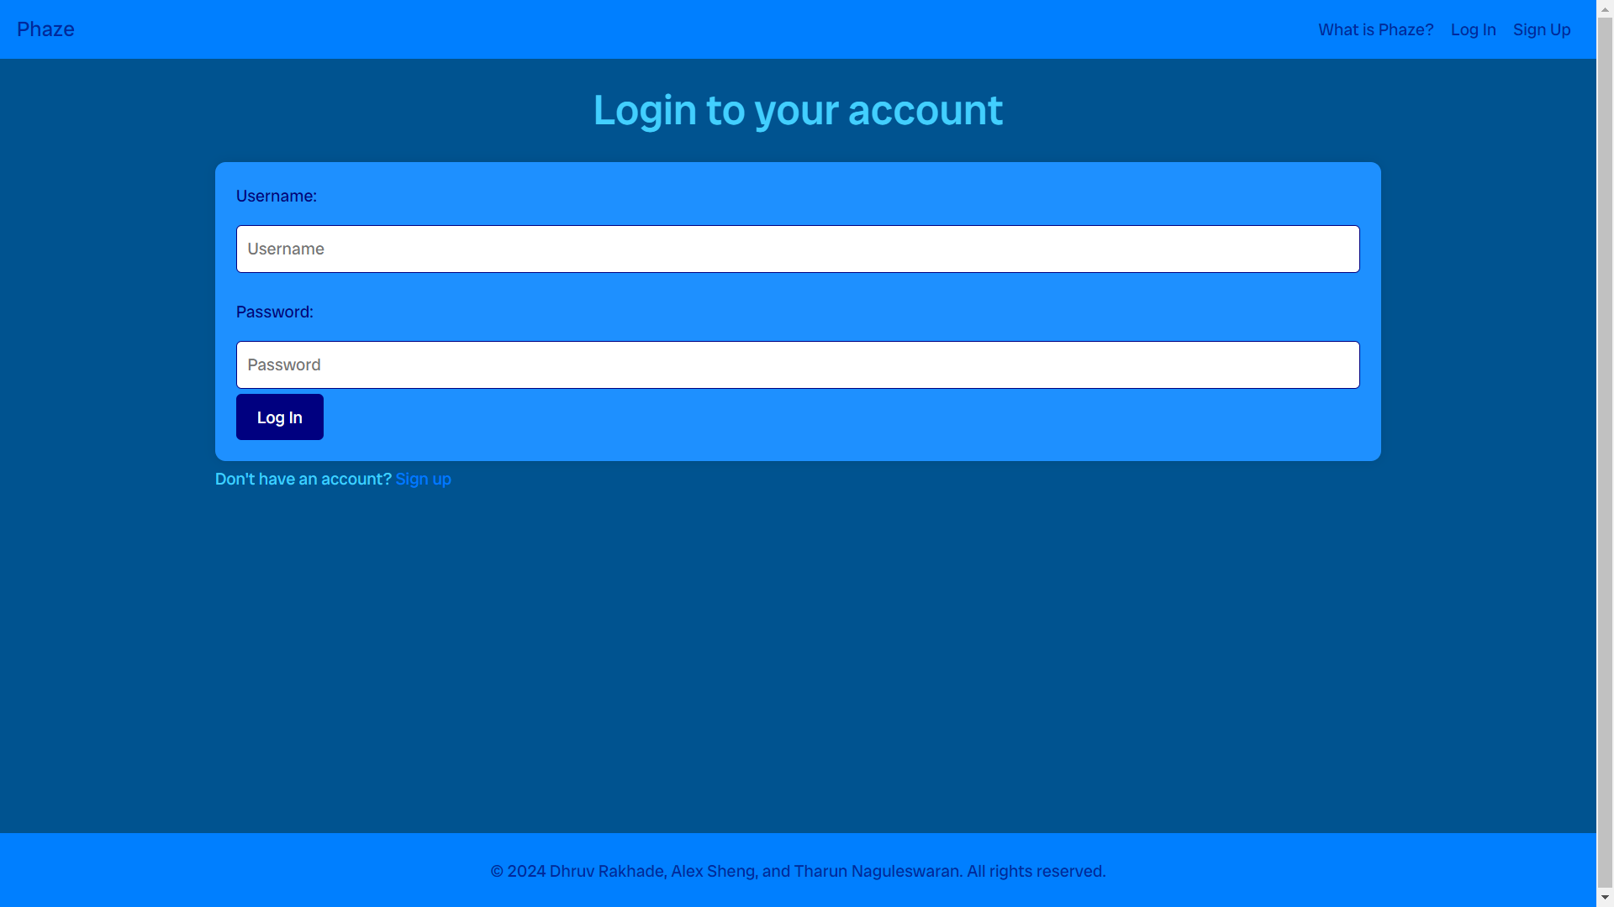Click the footer copyright text
This screenshot has height=907, width=1614.
pos(798,871)
